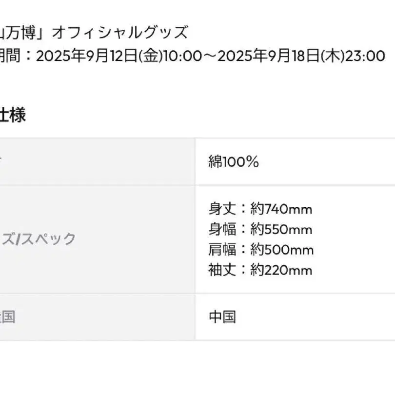Select the 約740mm length value
This screenshot has width=395, height=395.
tap(281, 209)
